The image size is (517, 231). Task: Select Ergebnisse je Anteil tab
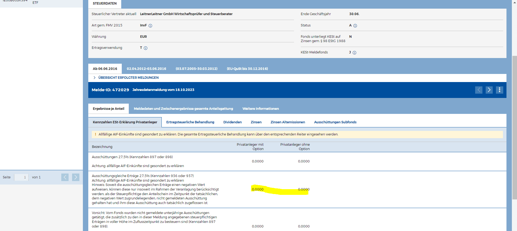tap(109, 109)
